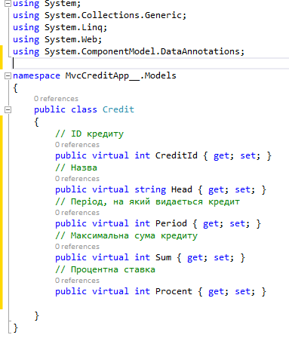The height and width of the screenshot is (338, 289).
Task: Open references link above class Credit
Action: [56, 99]
